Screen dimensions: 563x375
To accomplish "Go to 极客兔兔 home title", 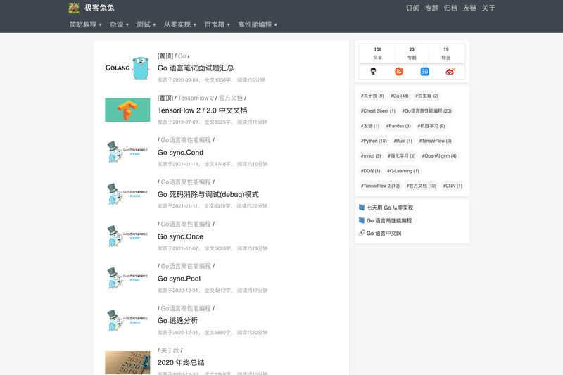I will click(99, 8).
